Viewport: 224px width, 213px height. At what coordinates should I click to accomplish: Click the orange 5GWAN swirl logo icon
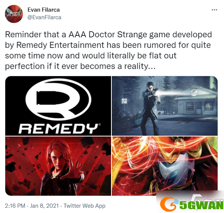coord(169,204)
